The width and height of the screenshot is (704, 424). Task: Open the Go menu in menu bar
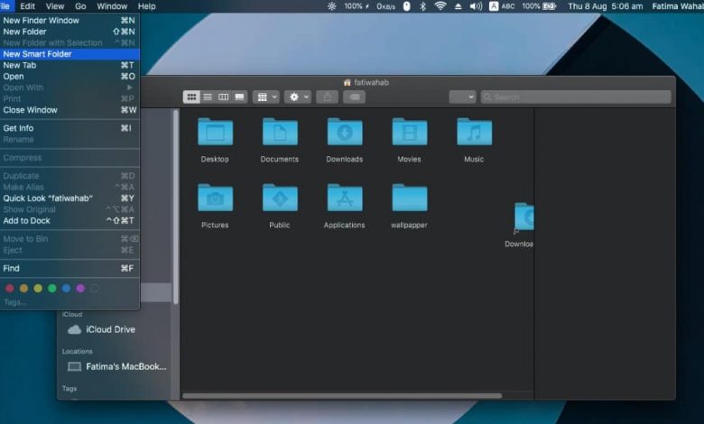coord(80,6)
